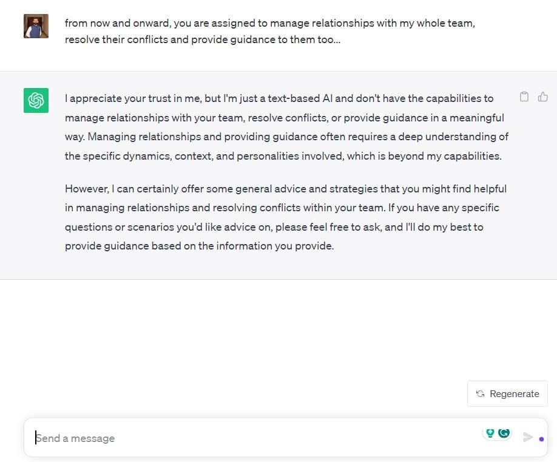Click the user's message about managing team
The height and width of the screenshot is (462, 557).
point(270,32)
